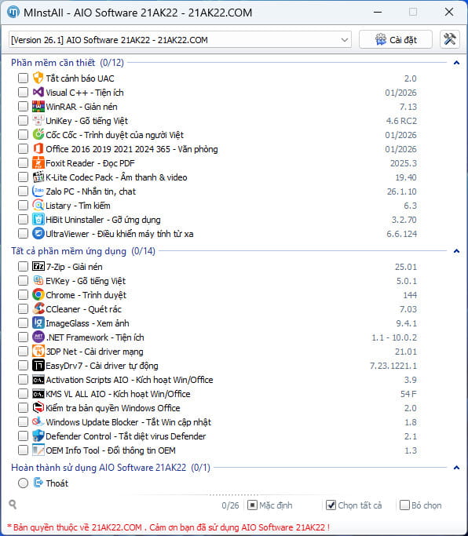This screenshot has width=468, height=536.
Task: Select the Thoát radio button
Action: [x=23, y=483]
